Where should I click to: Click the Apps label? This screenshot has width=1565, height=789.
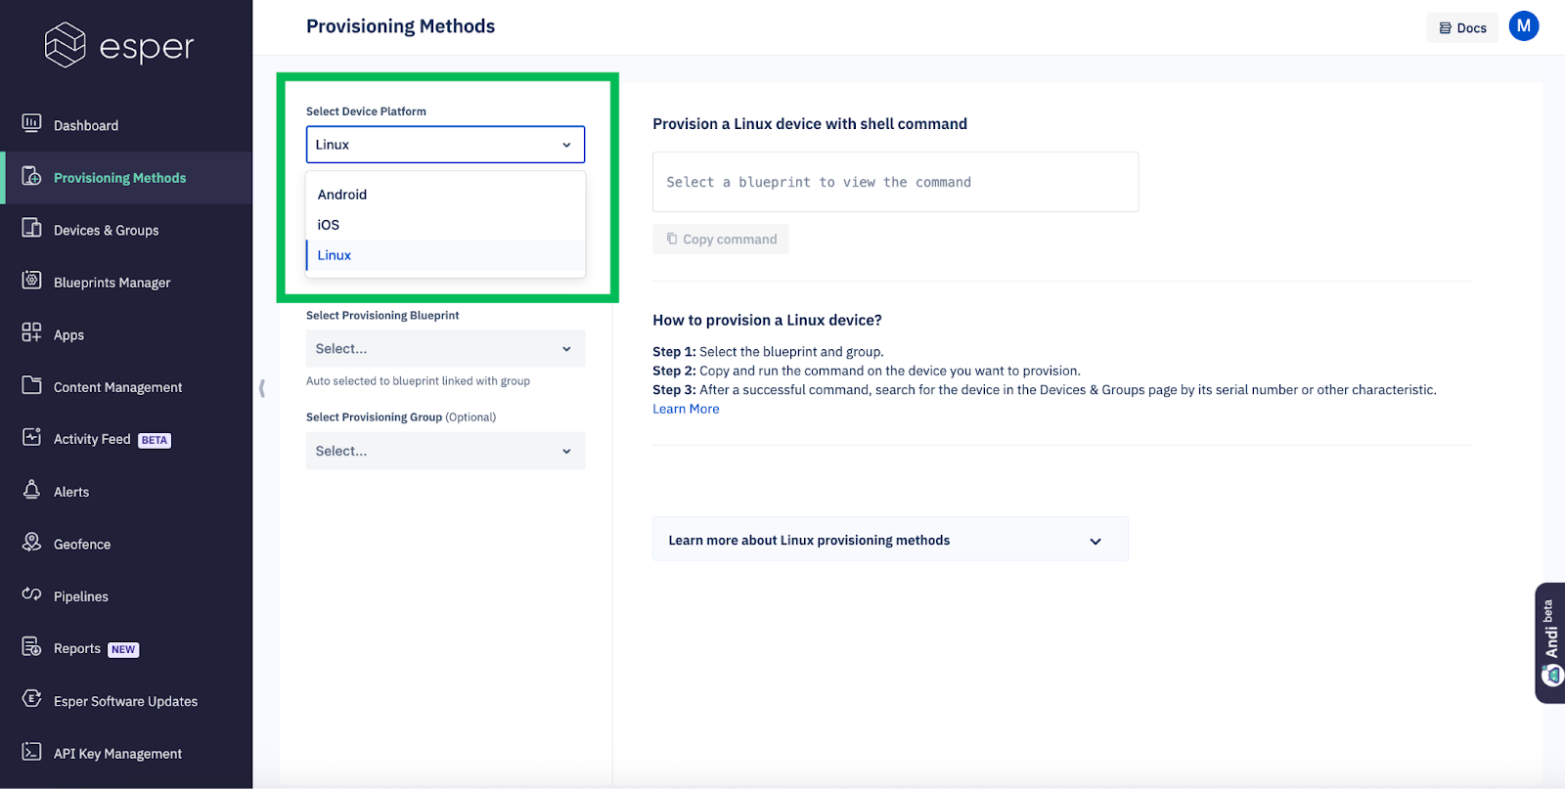tap(68, 335)
